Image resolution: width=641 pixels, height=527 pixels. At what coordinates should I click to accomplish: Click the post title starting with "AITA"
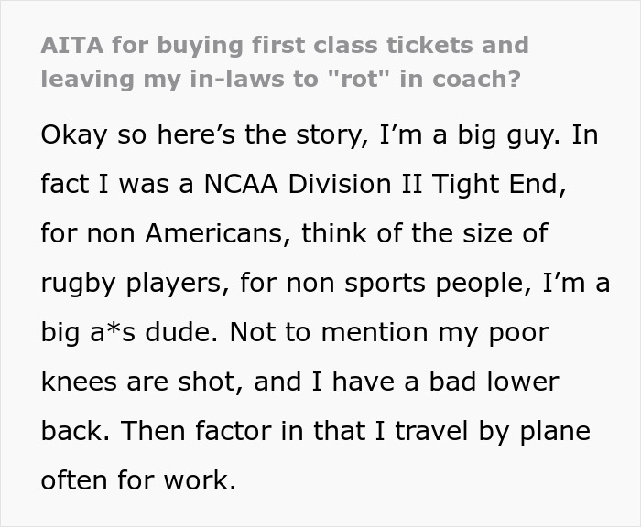(284, 46)
